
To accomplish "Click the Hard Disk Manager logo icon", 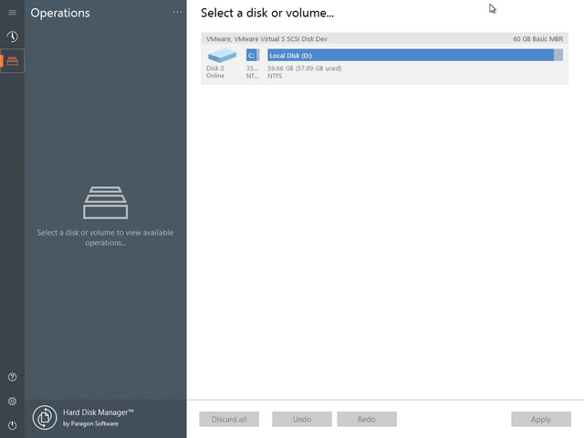I will point(45,418).
